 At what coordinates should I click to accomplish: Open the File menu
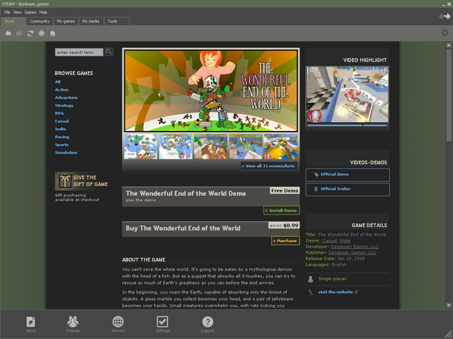coord(7,12)
